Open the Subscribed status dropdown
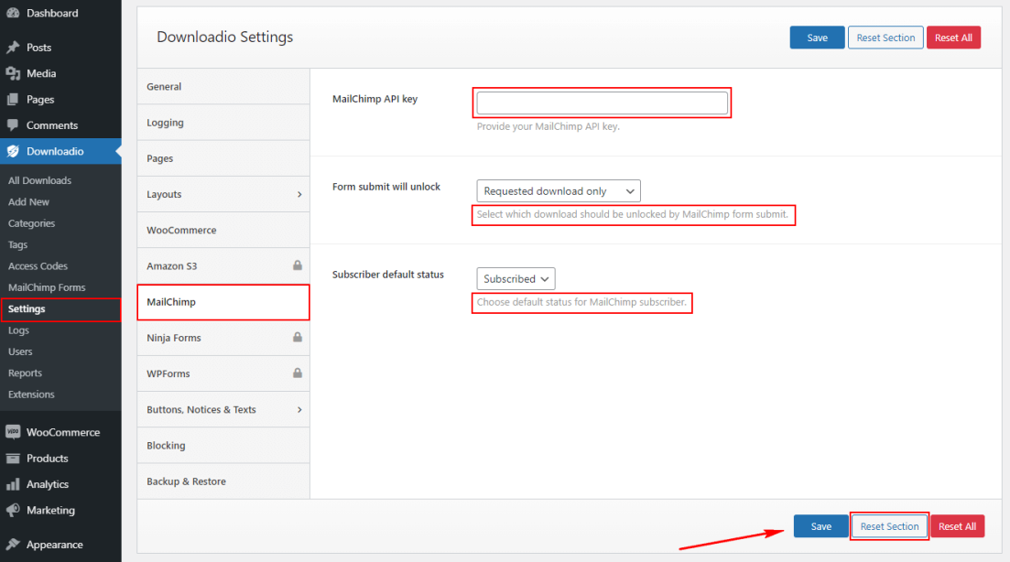 click(516, 279)
